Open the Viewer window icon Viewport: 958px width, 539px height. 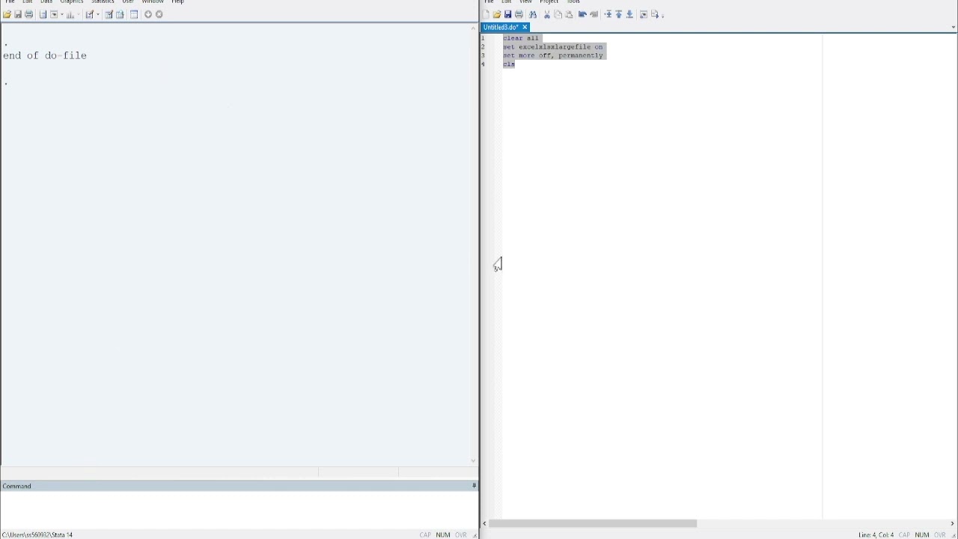54,14
